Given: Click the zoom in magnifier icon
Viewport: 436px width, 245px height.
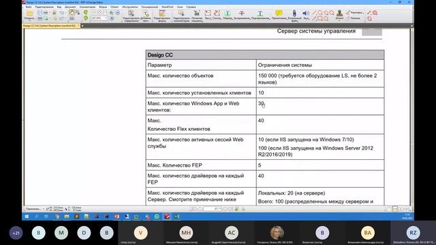Looking at the screenshot, I should 112,12.
